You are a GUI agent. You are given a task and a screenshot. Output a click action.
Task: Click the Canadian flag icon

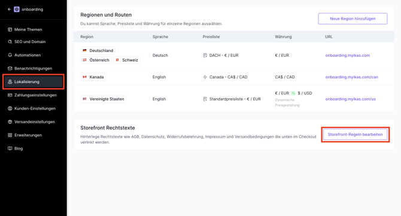pyautogui.click(x=84, y=77)
